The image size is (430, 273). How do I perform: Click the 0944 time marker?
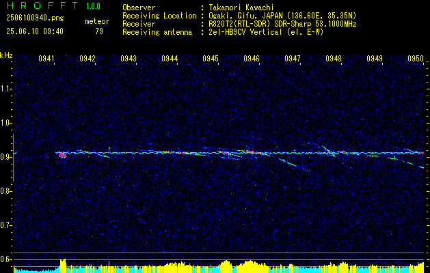click(170, 59)
